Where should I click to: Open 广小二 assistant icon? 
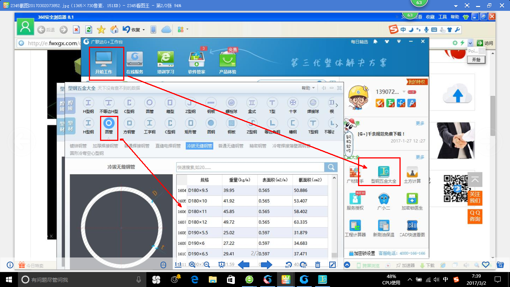tap(383, 201)
